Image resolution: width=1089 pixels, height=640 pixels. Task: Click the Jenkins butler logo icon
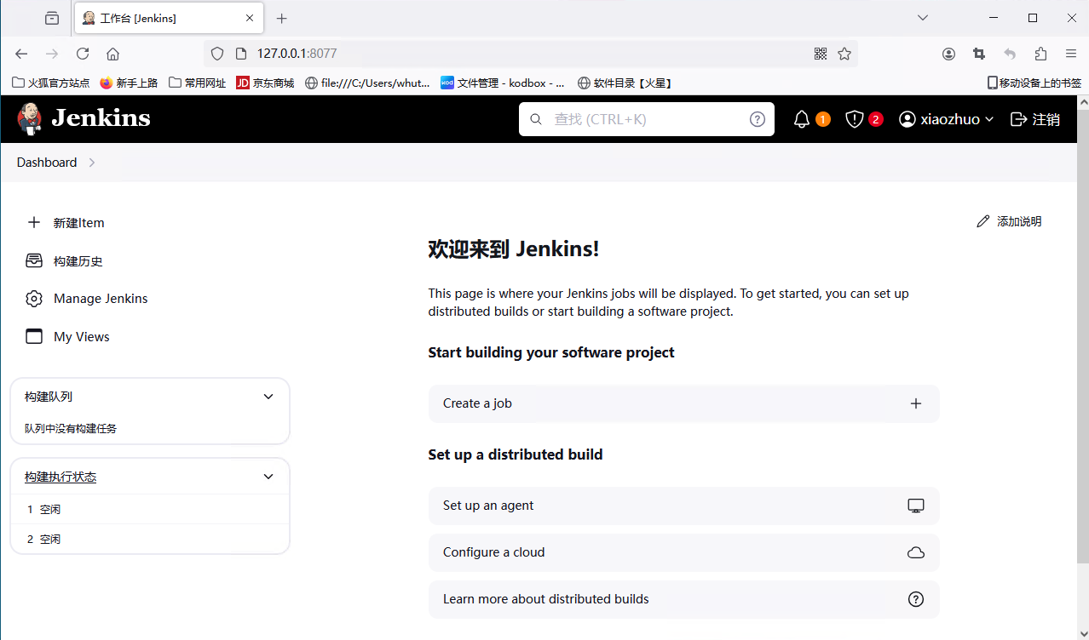(30, 118)
